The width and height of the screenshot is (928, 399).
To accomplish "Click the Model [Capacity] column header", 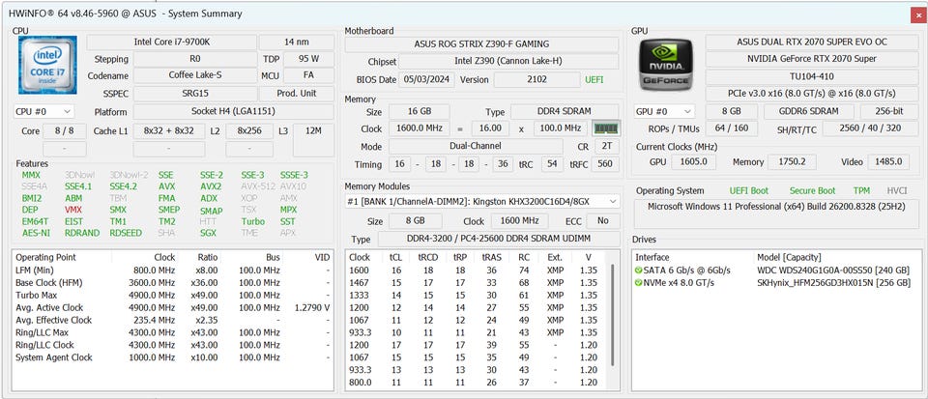I will pyautogui.click(x=789, y=257).
